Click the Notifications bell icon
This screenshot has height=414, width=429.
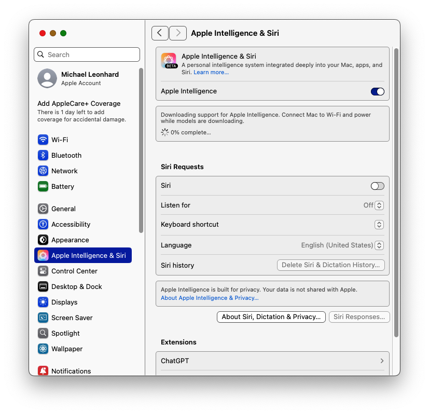pos(43,371)
